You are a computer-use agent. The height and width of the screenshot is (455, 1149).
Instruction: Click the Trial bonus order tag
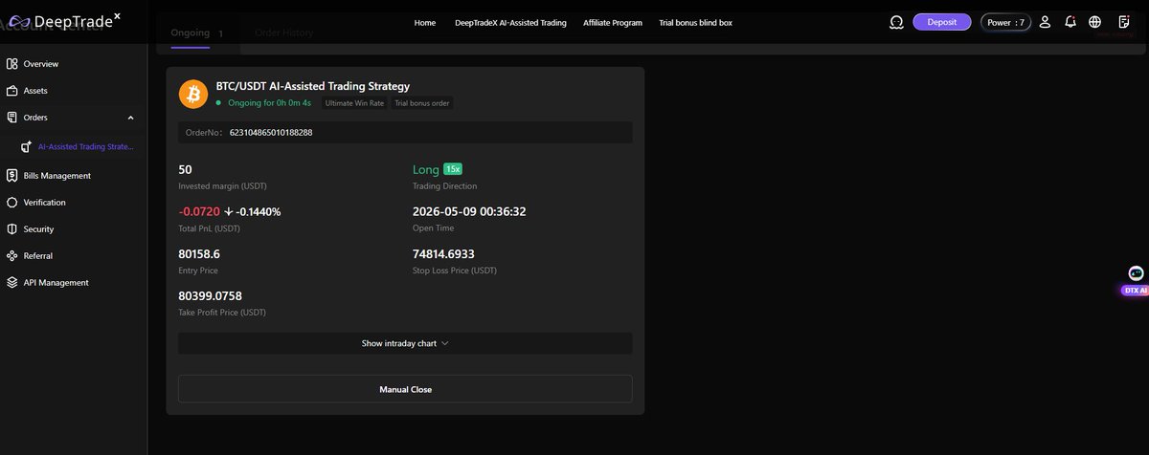point(422,102)
